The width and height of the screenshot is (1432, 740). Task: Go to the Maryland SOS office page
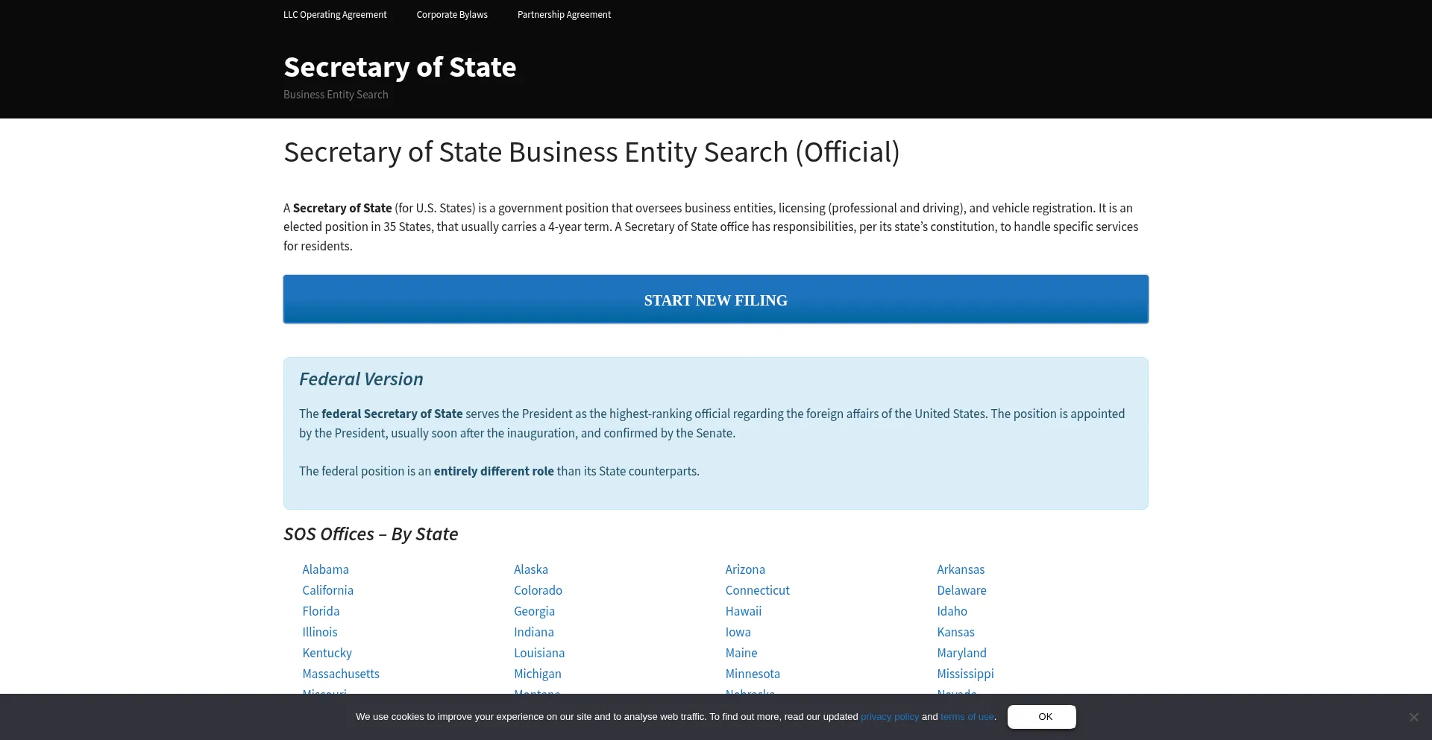coord(961,653)
